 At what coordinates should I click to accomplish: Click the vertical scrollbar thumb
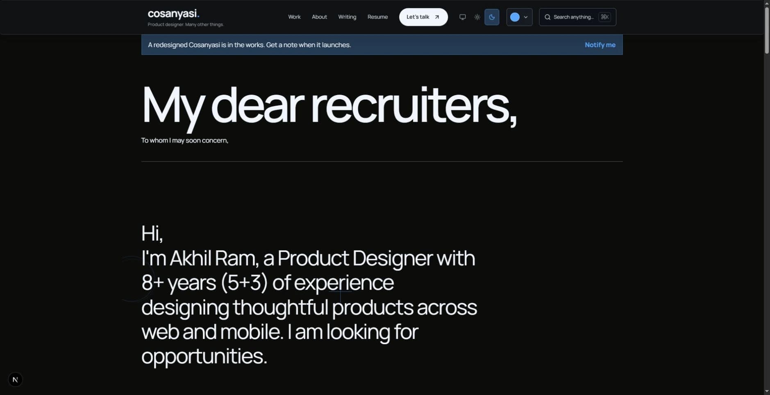point(767,30)
